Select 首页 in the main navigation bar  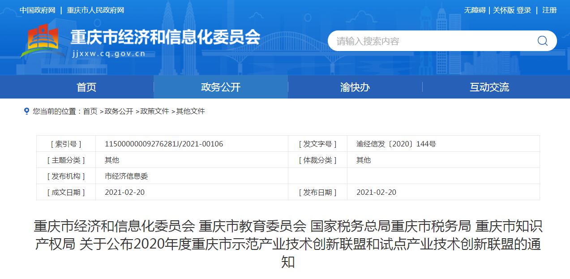click(x=86, y=87)
